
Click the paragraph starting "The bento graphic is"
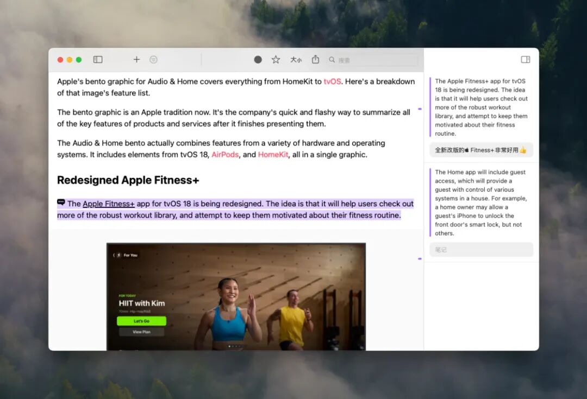(234, 118)
